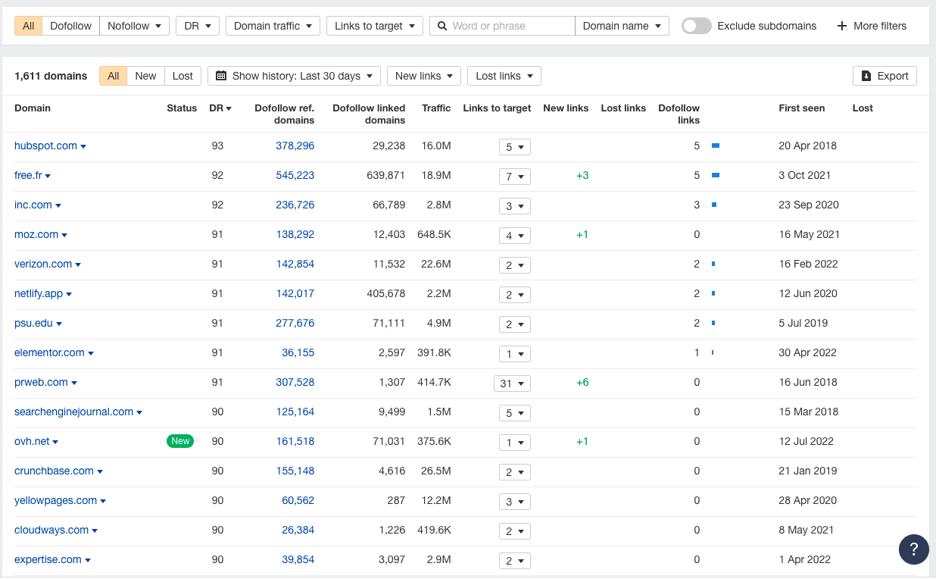Select the All link type filter

28,26
